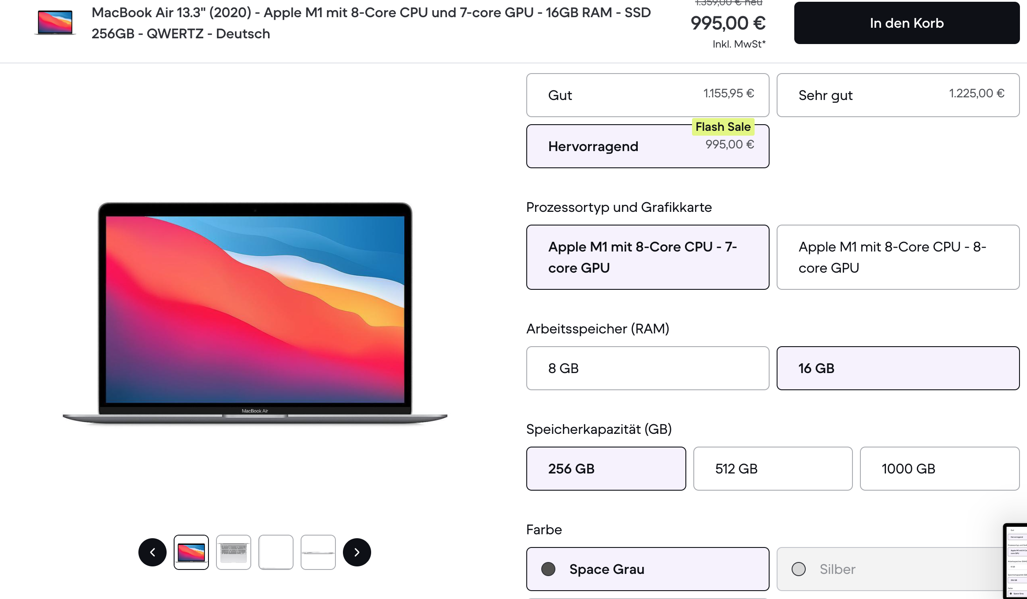1027x599 pixels.
Task: Choose 512 GB storage capacity
Action: tap(773, 468)
